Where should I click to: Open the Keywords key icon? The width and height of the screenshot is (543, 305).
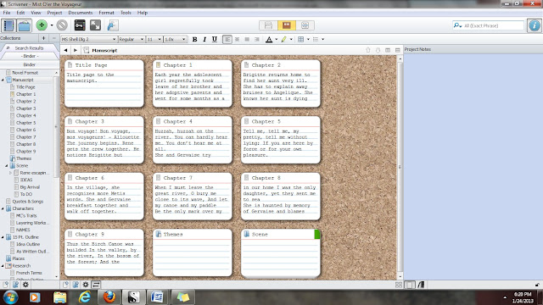coord(80,25)
